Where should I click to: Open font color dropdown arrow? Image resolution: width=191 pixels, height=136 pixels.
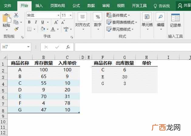[58, 29]
